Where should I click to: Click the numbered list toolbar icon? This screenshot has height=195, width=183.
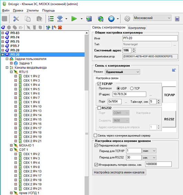51,19
